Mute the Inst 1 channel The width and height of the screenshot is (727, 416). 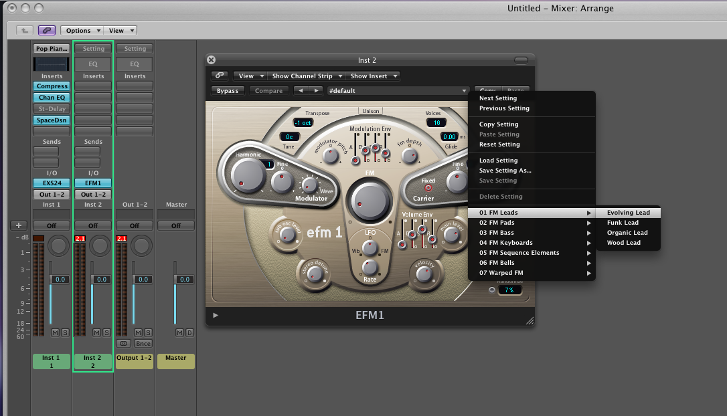coord(55,332)
